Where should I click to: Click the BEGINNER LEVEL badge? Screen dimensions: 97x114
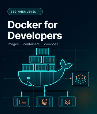pos(25,12)
